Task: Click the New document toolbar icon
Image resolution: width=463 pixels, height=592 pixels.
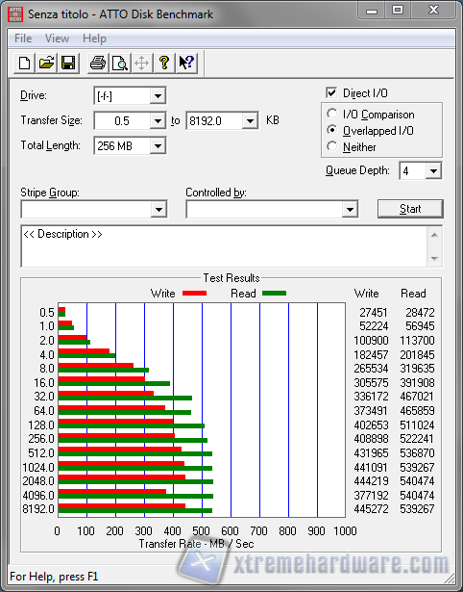Action: [25, 63]
